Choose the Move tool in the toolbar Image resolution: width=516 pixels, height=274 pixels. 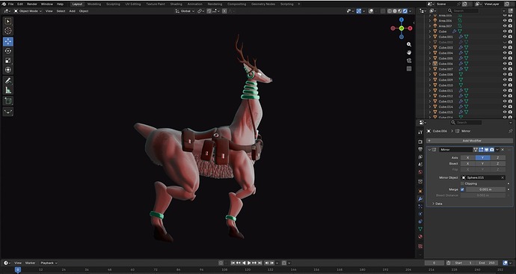[x=8, y=41]
